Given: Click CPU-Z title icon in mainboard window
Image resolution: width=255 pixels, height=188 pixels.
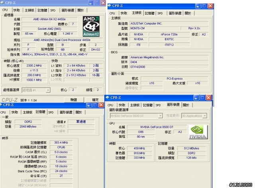Looking at the screenshot, I should [x=110, y=6].
